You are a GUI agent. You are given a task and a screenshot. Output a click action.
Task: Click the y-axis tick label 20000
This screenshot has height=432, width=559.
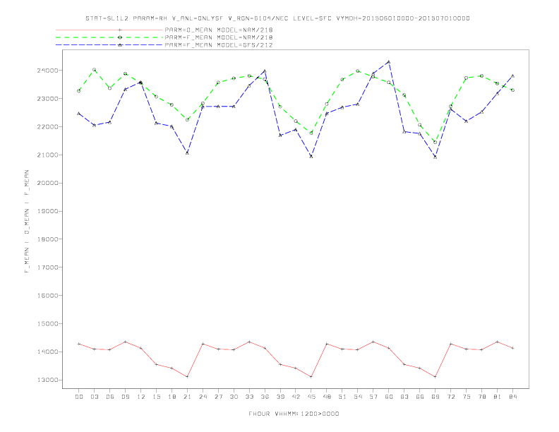(x=47, y=184)
